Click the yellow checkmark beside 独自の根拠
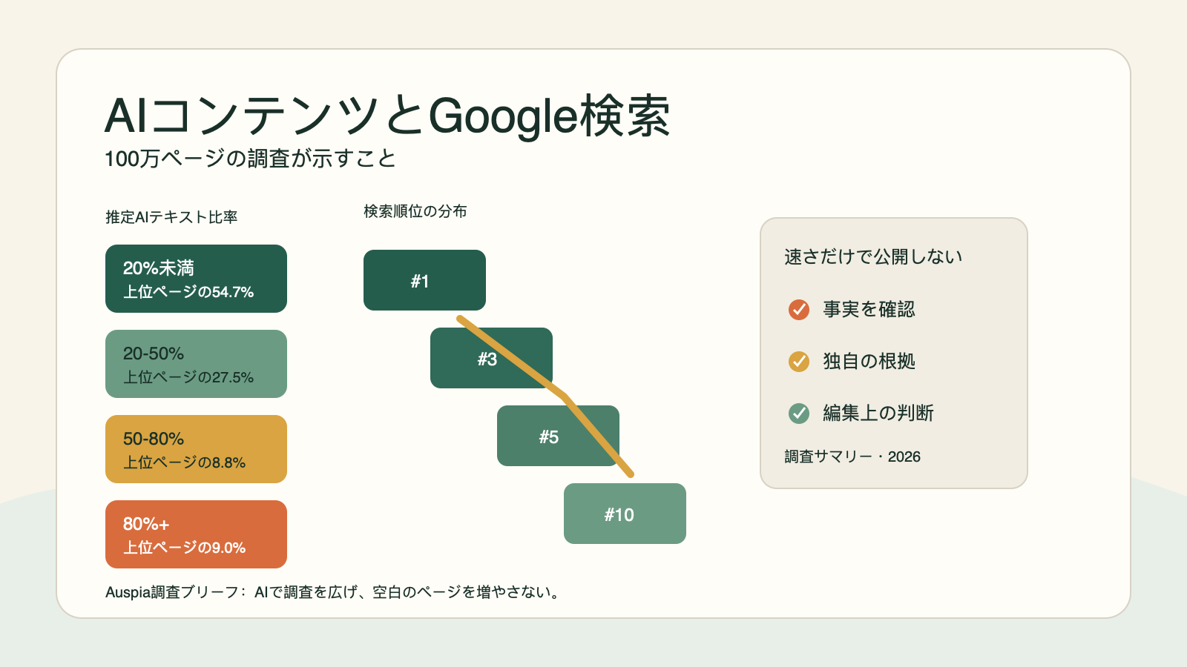 [x=799, y=361]
